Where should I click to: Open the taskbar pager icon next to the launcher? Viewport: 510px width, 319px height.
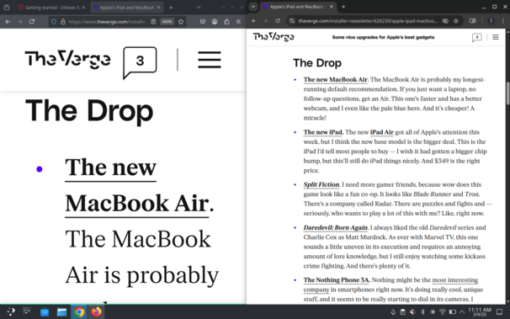coord(27,312)
